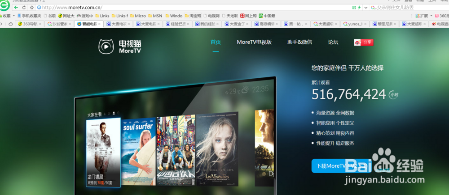The width and height of the screenshot is (449, 195).
Task: Click the 性能提升 稳定服务 bullet text
Action: [x=335, y=143]
